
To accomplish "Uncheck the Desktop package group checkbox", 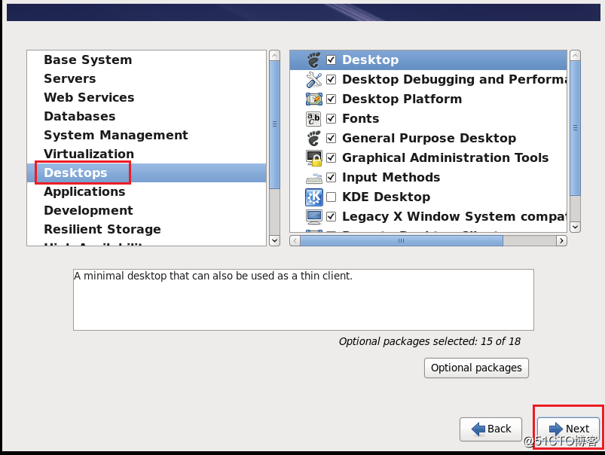I will pyautogui.click(x=331, y=60).
